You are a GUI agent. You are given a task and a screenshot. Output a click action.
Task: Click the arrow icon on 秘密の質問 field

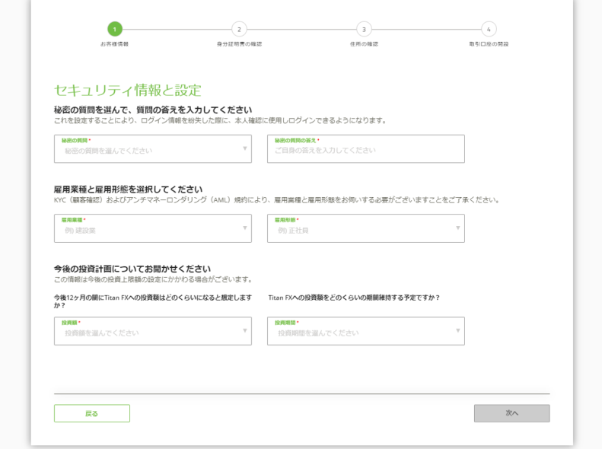(245, 148)
